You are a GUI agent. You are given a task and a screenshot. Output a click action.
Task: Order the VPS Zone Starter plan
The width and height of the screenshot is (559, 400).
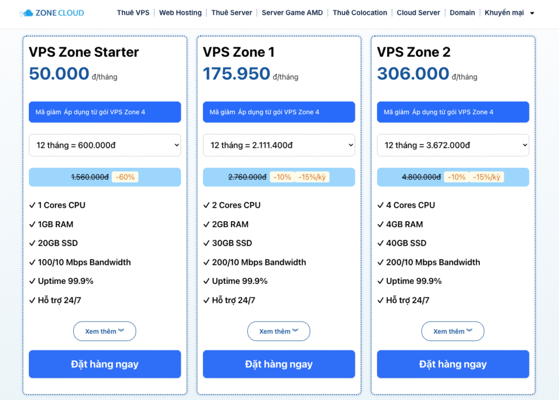point(104,364)
